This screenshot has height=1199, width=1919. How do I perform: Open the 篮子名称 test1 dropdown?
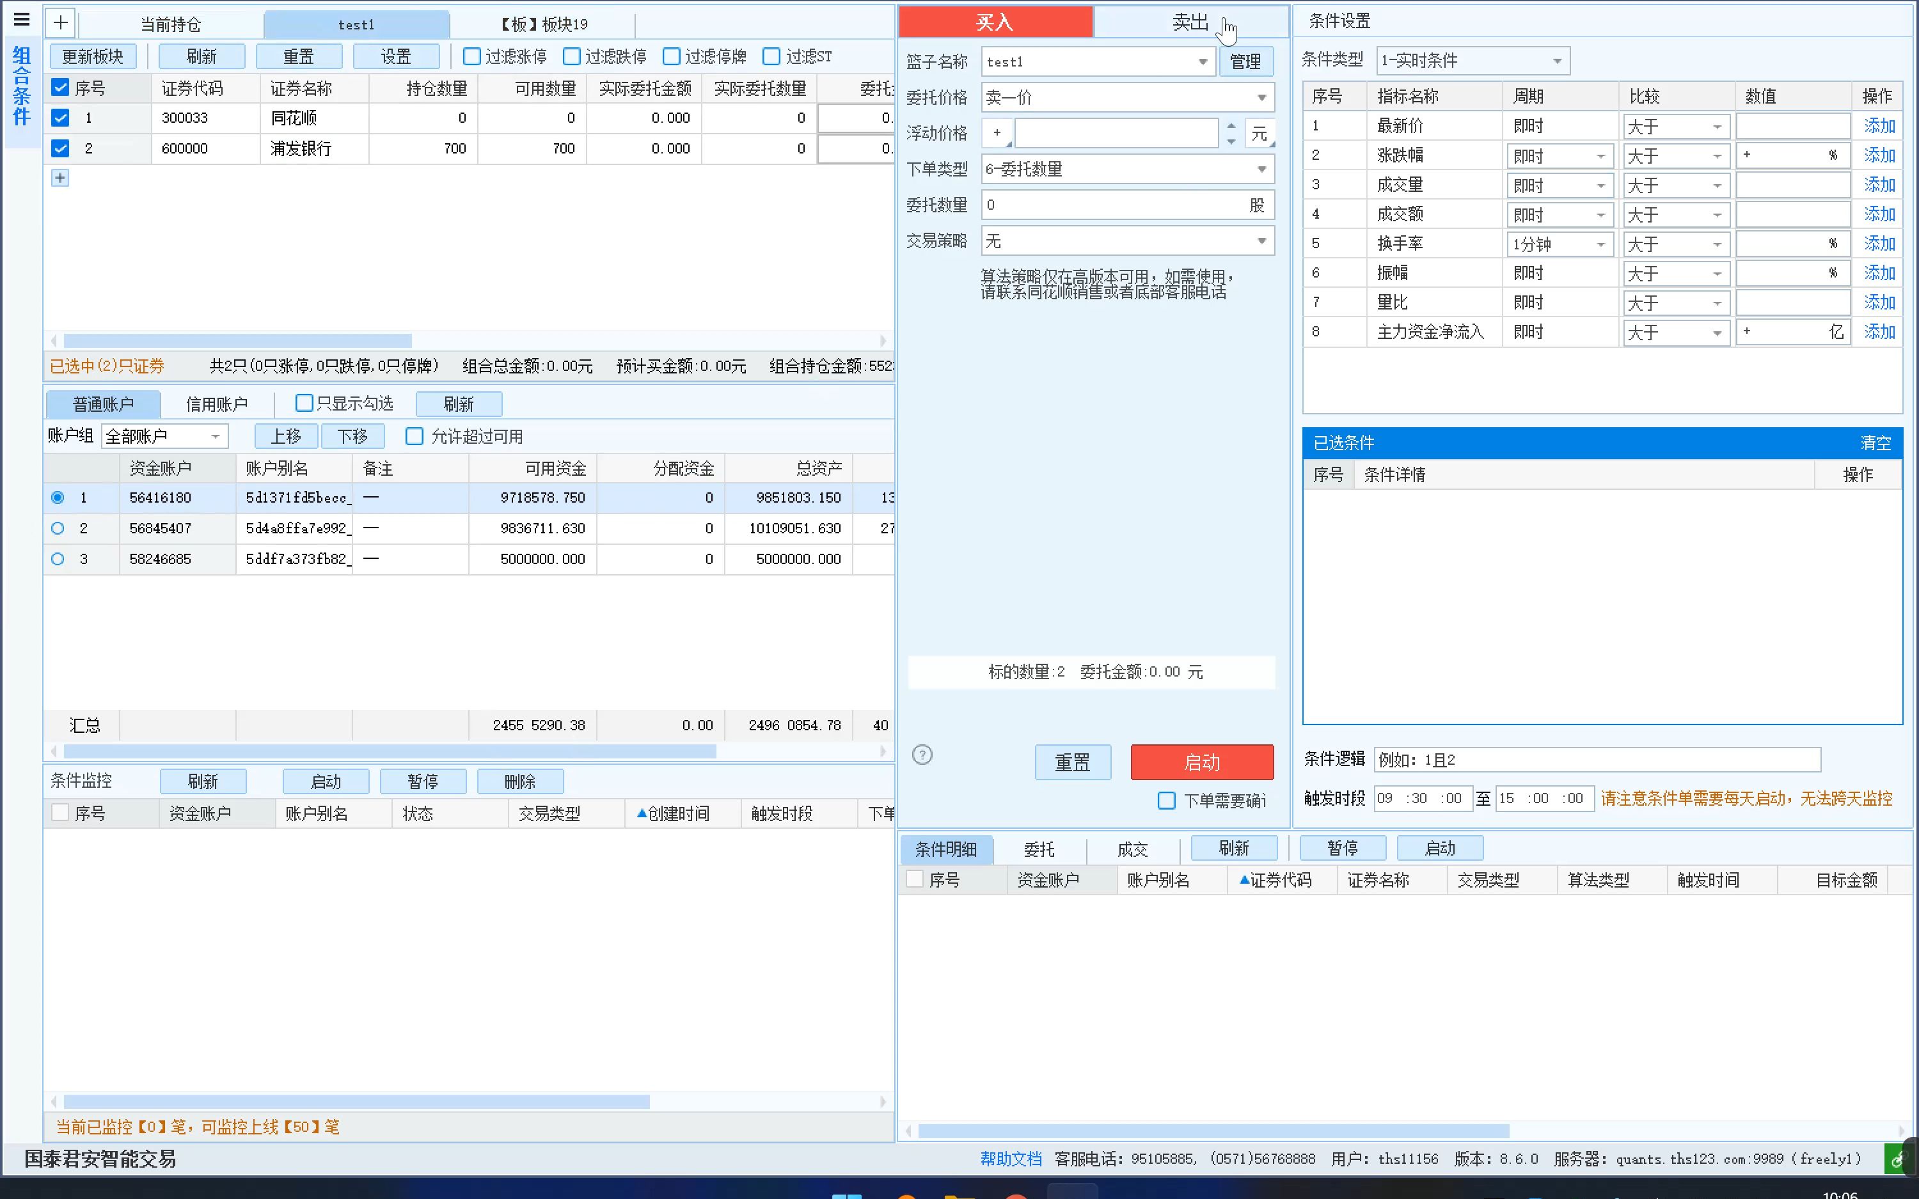[x=1098, y=62]
